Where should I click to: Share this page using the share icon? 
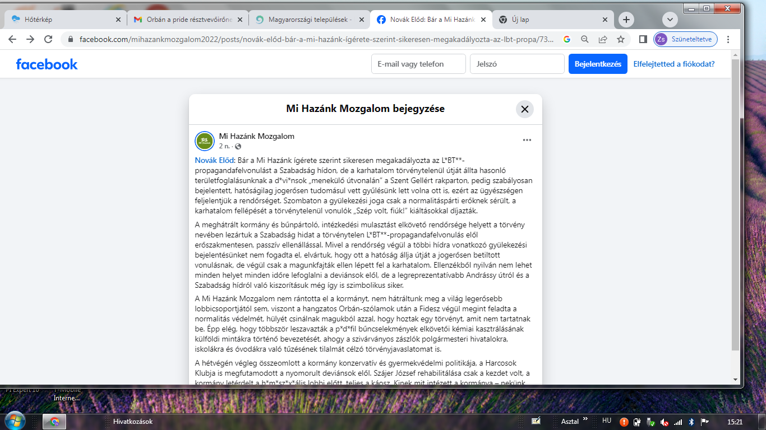coord(603,39)
